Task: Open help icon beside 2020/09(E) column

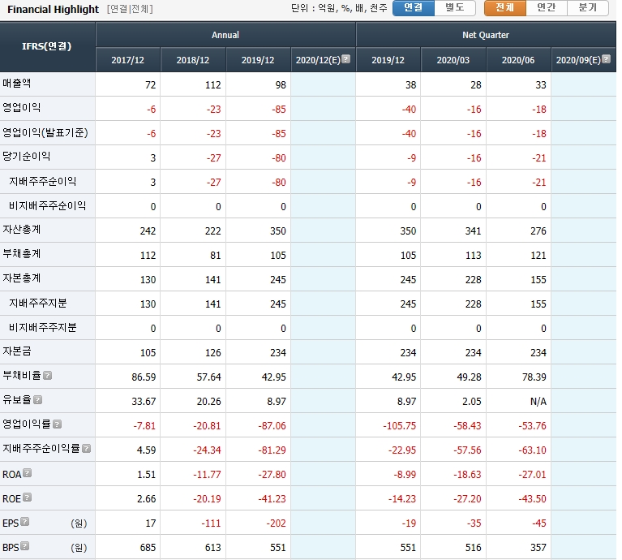Action: point(606,59)
